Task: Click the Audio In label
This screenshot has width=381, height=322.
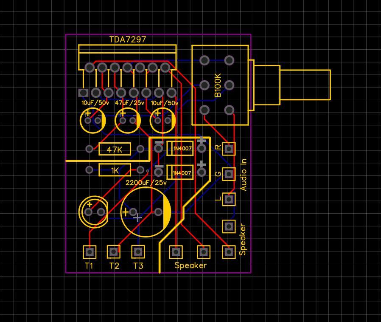Action: pyautogui.click(x=243, y=175)
